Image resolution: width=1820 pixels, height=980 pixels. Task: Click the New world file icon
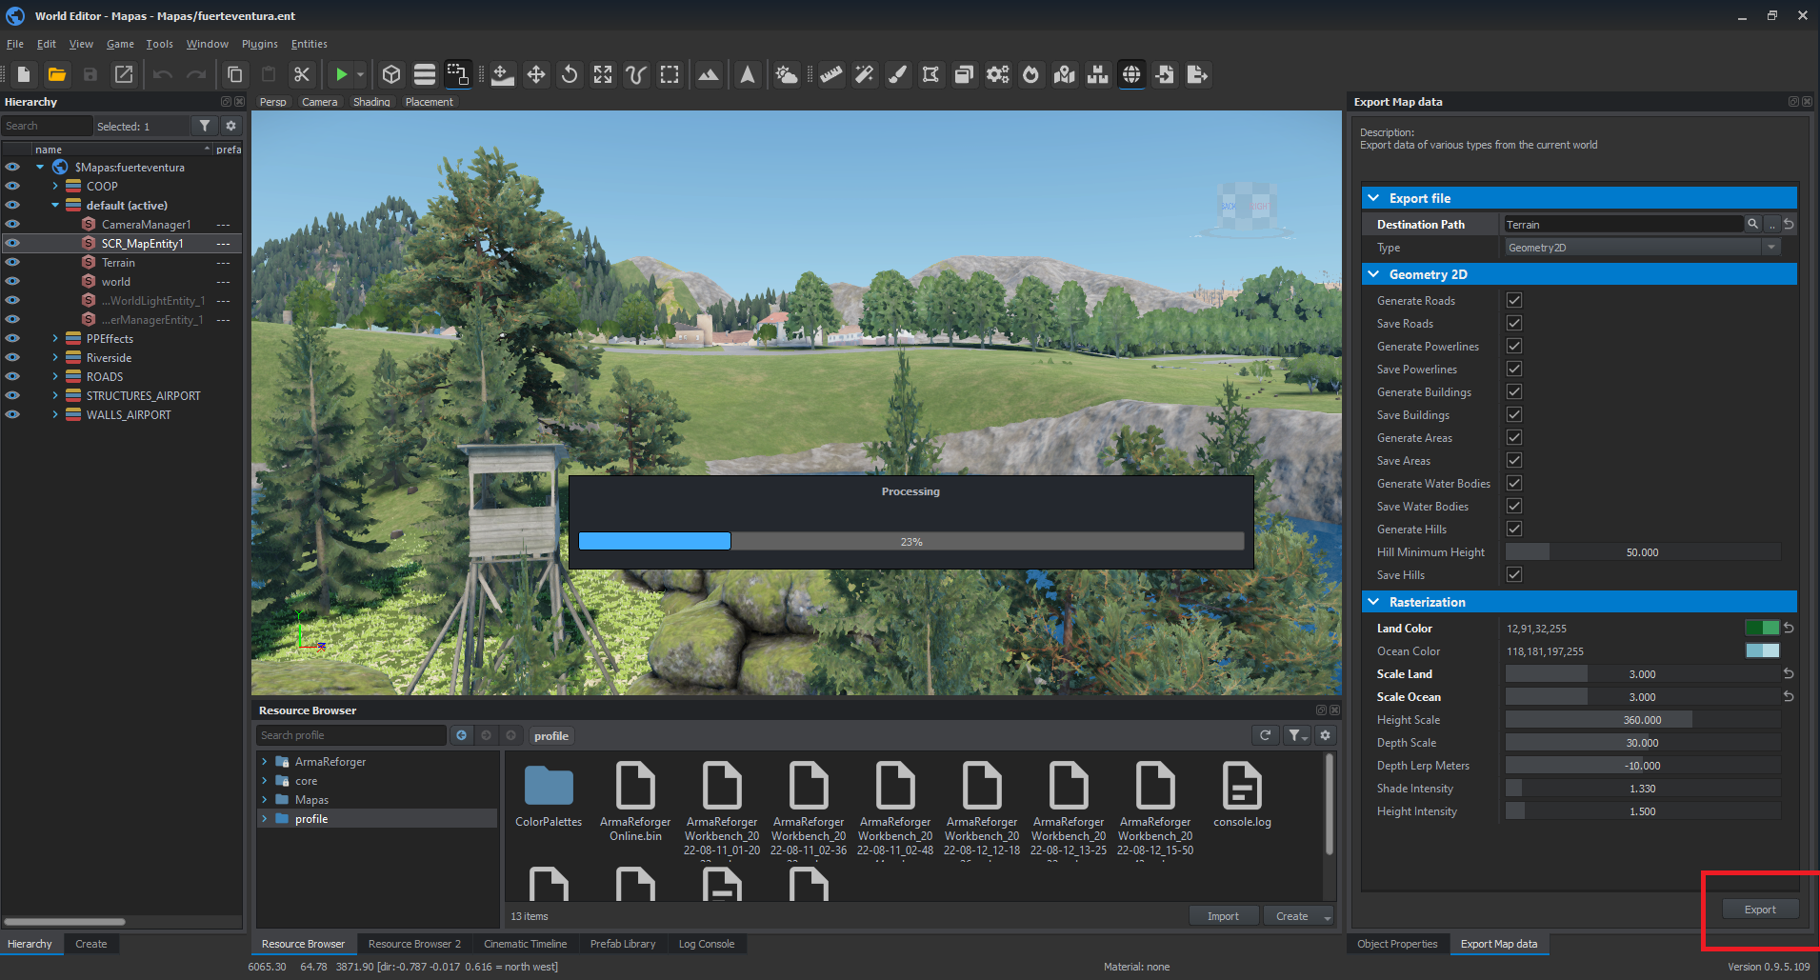click(x=24, y=74)
